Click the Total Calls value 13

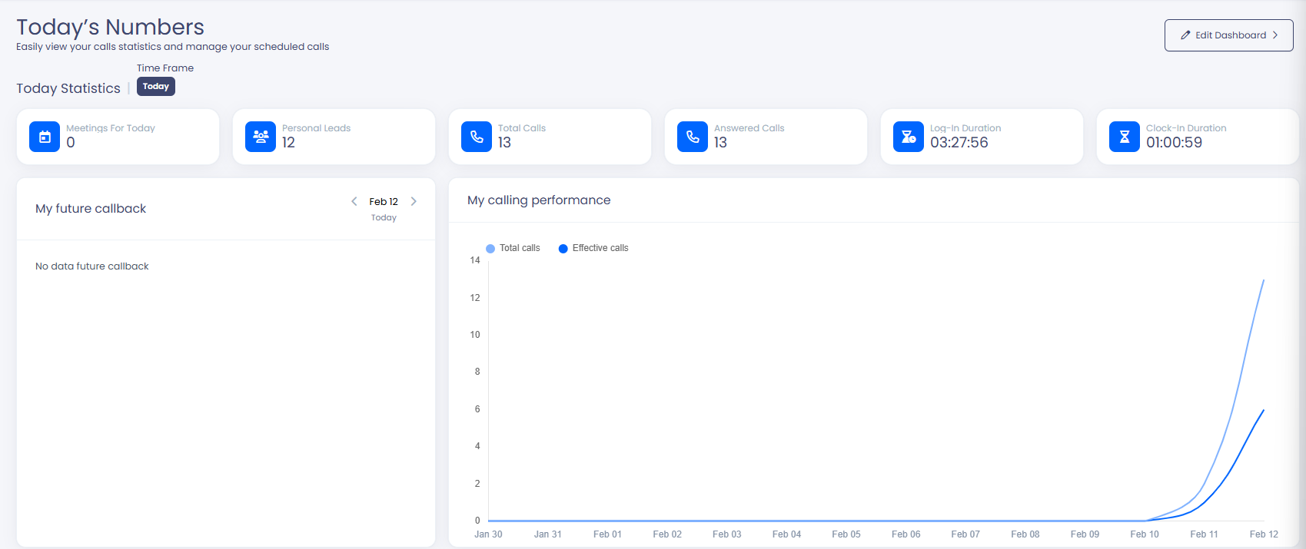point(504,143)
